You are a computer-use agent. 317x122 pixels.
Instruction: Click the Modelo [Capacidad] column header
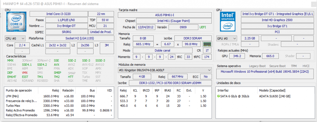[x=272, y=90]
